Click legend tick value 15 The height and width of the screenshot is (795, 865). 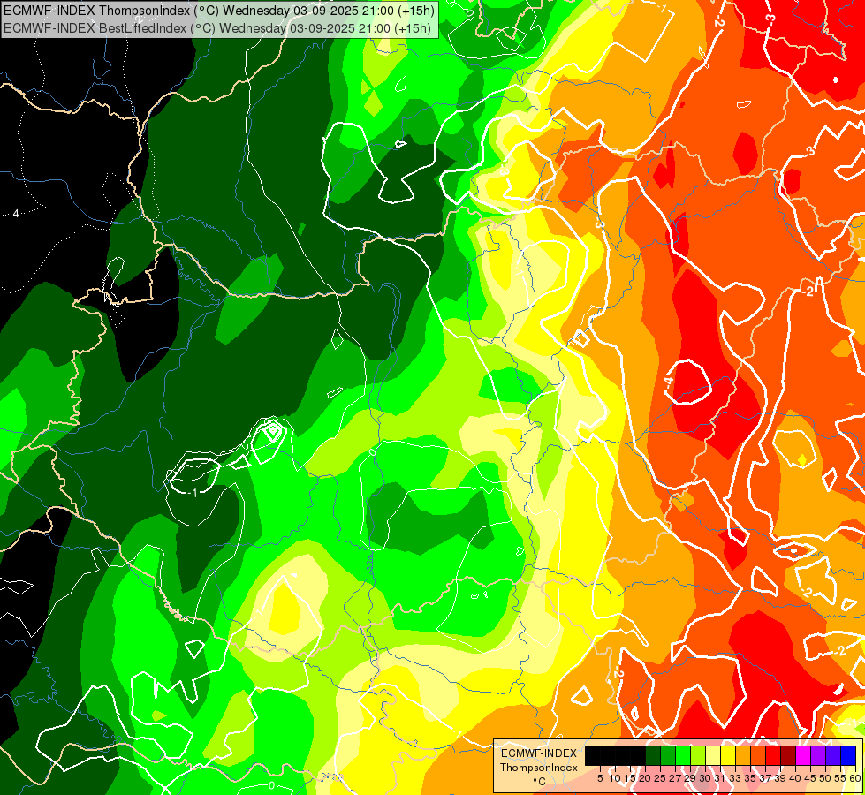point(630,778)
